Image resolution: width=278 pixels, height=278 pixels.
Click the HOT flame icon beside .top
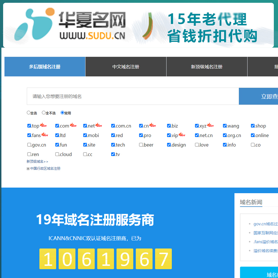click(x=43, y=125)
